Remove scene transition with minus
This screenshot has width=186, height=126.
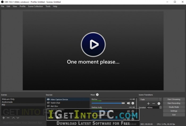tap(154, 103)
